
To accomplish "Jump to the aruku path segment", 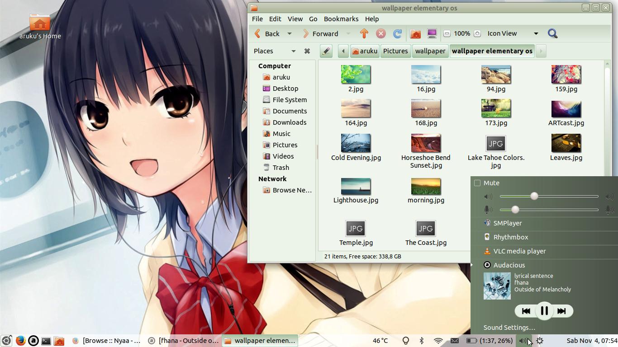I will (x=364, y=51).
